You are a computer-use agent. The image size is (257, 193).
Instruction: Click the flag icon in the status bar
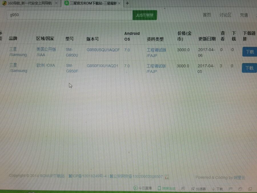(230, 189)
